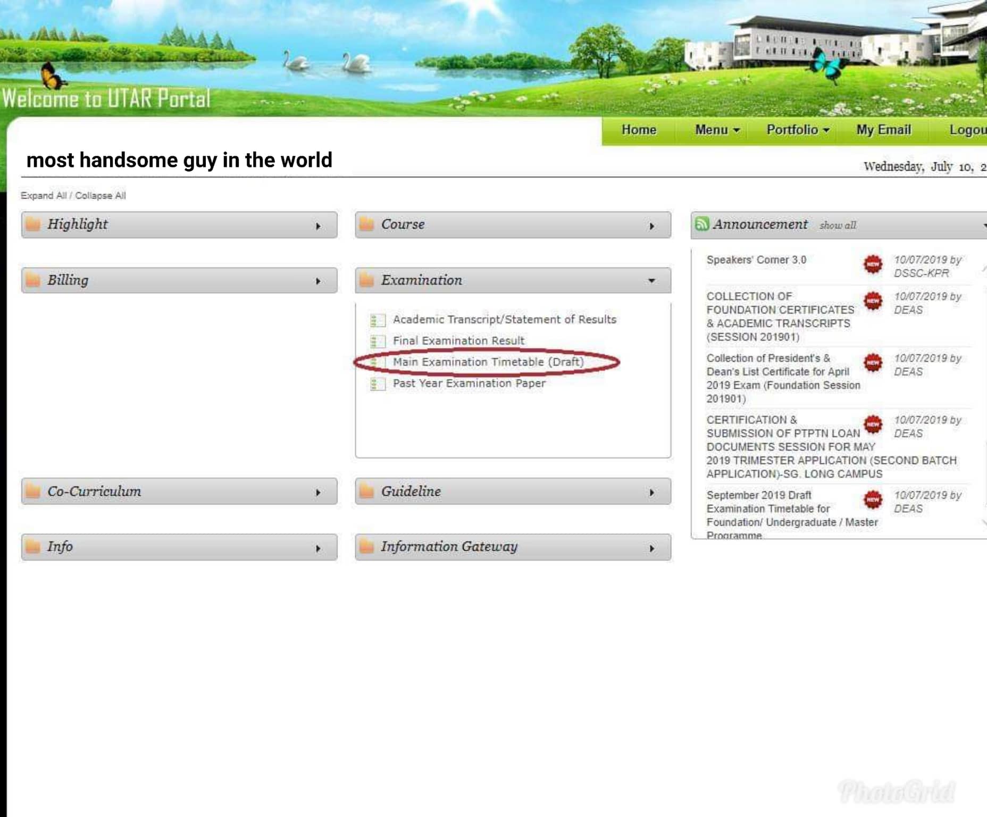
Task: Open My Email from the navigation bar
Action: click(x=883, y=130)
